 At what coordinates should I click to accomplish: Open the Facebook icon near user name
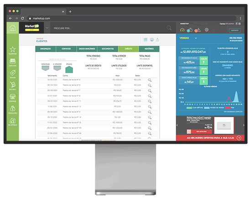[x=236, y=24]
